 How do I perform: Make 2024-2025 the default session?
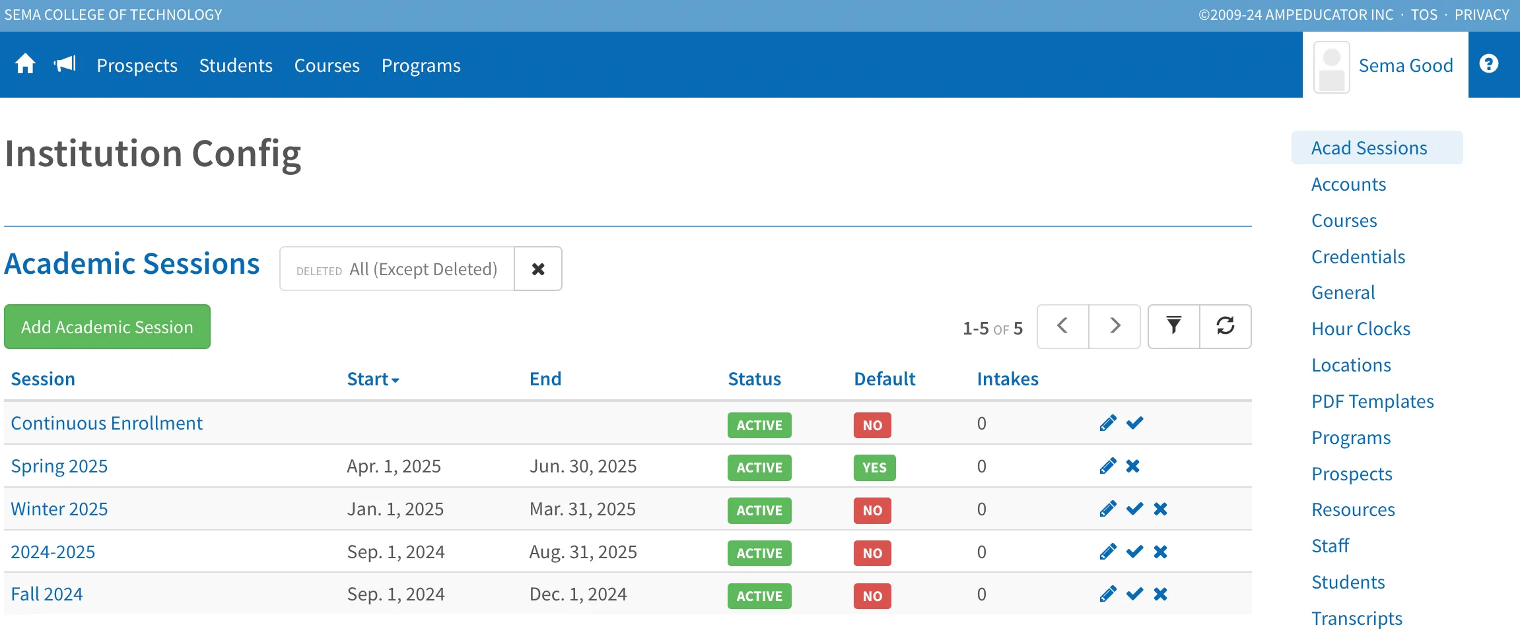pos(1134,552)
